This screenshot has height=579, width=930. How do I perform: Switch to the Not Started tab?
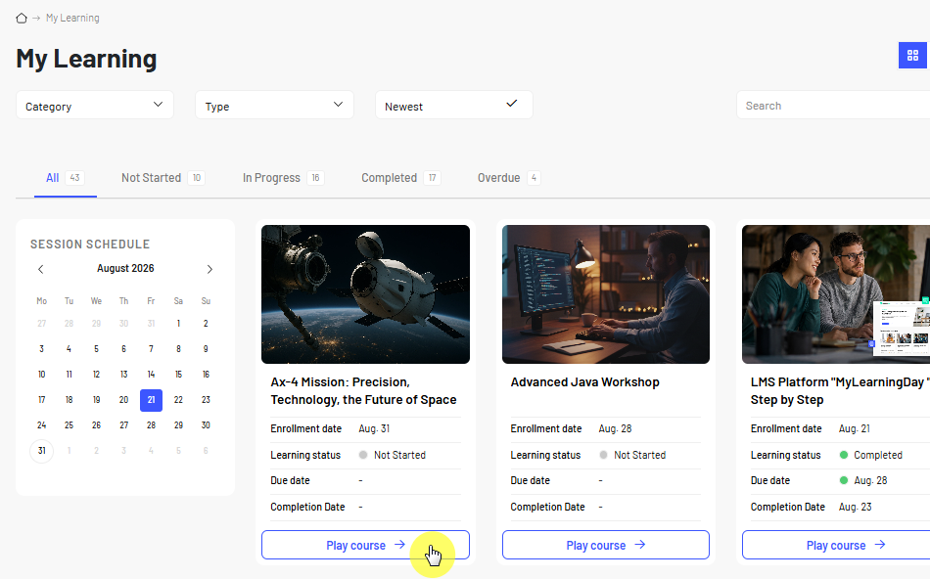163,178
